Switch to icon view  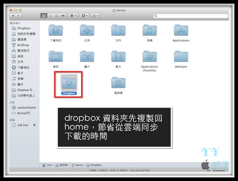click(x=44, y=15)
